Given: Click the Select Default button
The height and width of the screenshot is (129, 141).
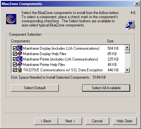Looking at the screenshot, I should click(x=35, y=88).
